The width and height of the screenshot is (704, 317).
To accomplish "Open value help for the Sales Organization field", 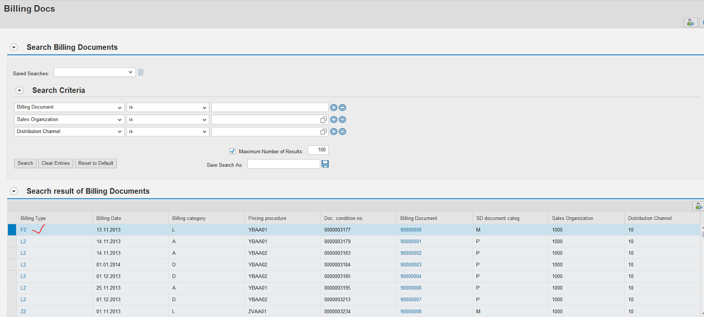I will [323, 120].
